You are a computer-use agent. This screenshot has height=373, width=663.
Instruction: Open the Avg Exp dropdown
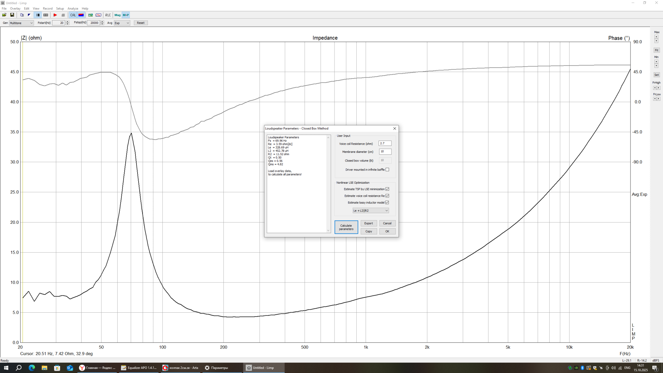point(122,23)
